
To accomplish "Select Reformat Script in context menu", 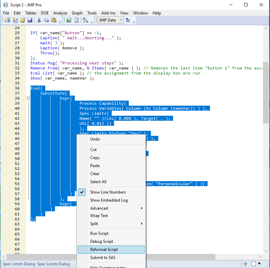I will 111,250.
